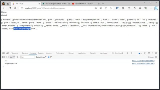Click the 37 messages counter in console bar
The height and width of the screenshot is (90, 160).
pos(50,57)
